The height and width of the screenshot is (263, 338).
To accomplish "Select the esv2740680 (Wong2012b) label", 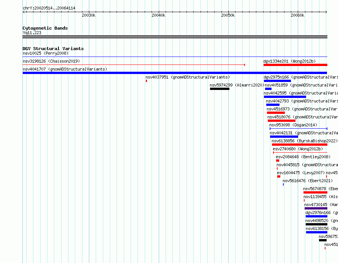I will (298, 149).
